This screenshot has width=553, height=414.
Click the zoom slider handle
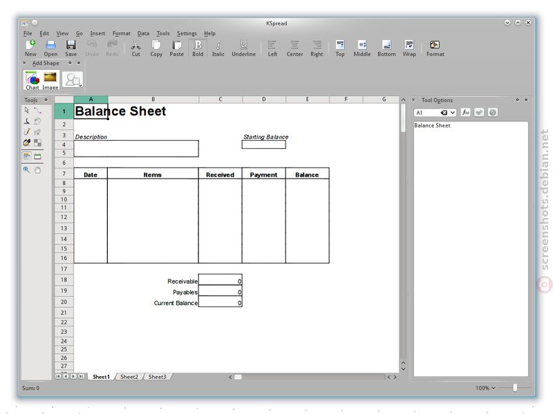coord(515,388)
